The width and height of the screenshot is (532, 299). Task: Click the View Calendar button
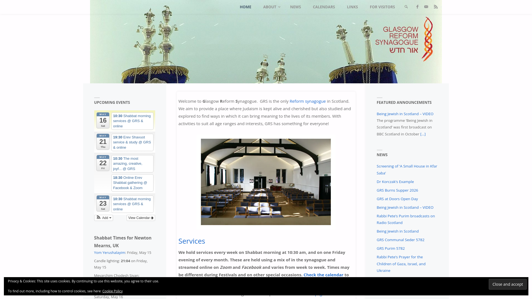click(141, 218)
